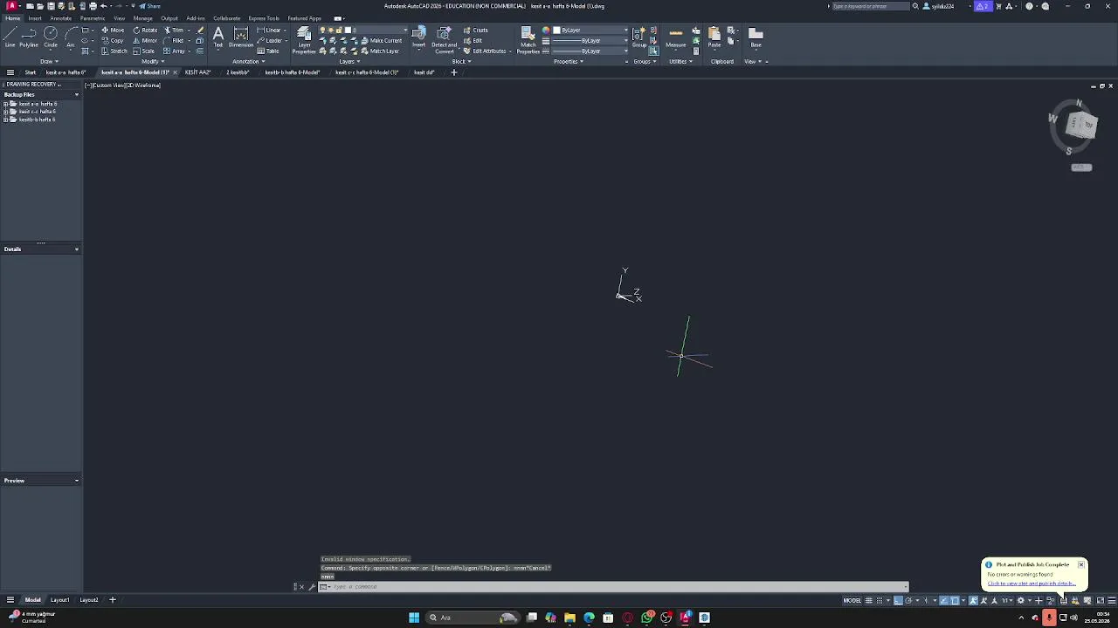Toggle ortho mode in status bar

coord(898,600)
